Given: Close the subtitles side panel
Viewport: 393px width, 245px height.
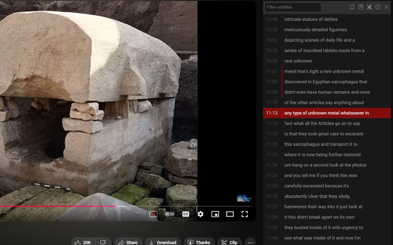Looking at the screenshot, I should point(386,7).
